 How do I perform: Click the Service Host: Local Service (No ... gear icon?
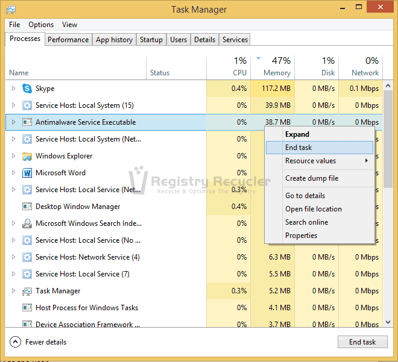pyautogui.click(x=27, y=240)
